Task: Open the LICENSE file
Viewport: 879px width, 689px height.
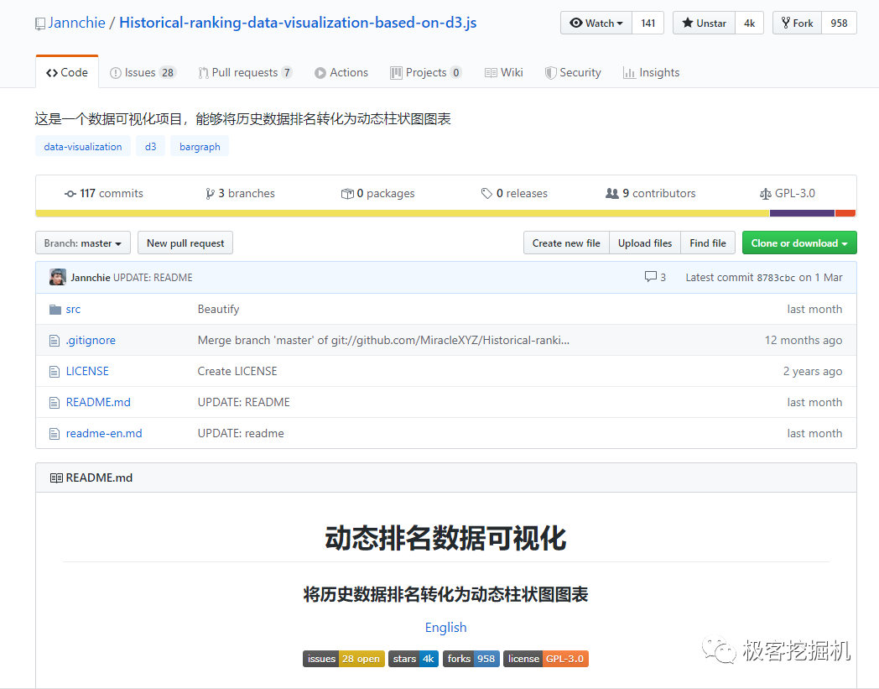Action: tap(87, 371)
